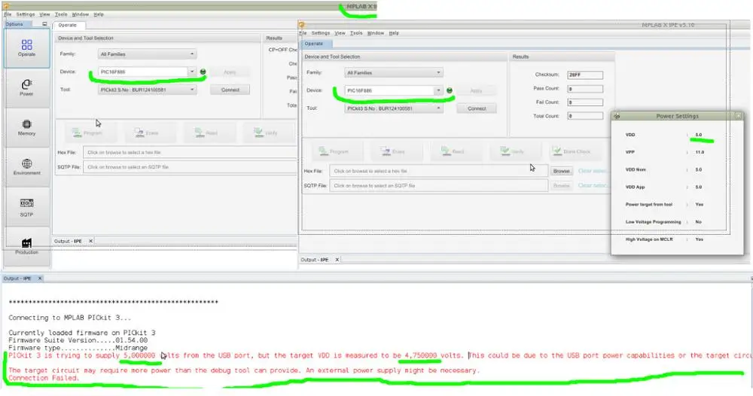Click Browse button beside Hex File field
The width and height of the screenshot is (753, 396).
pos(561,171)
